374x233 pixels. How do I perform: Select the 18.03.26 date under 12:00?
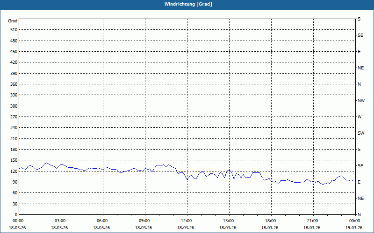click(186, 228)
